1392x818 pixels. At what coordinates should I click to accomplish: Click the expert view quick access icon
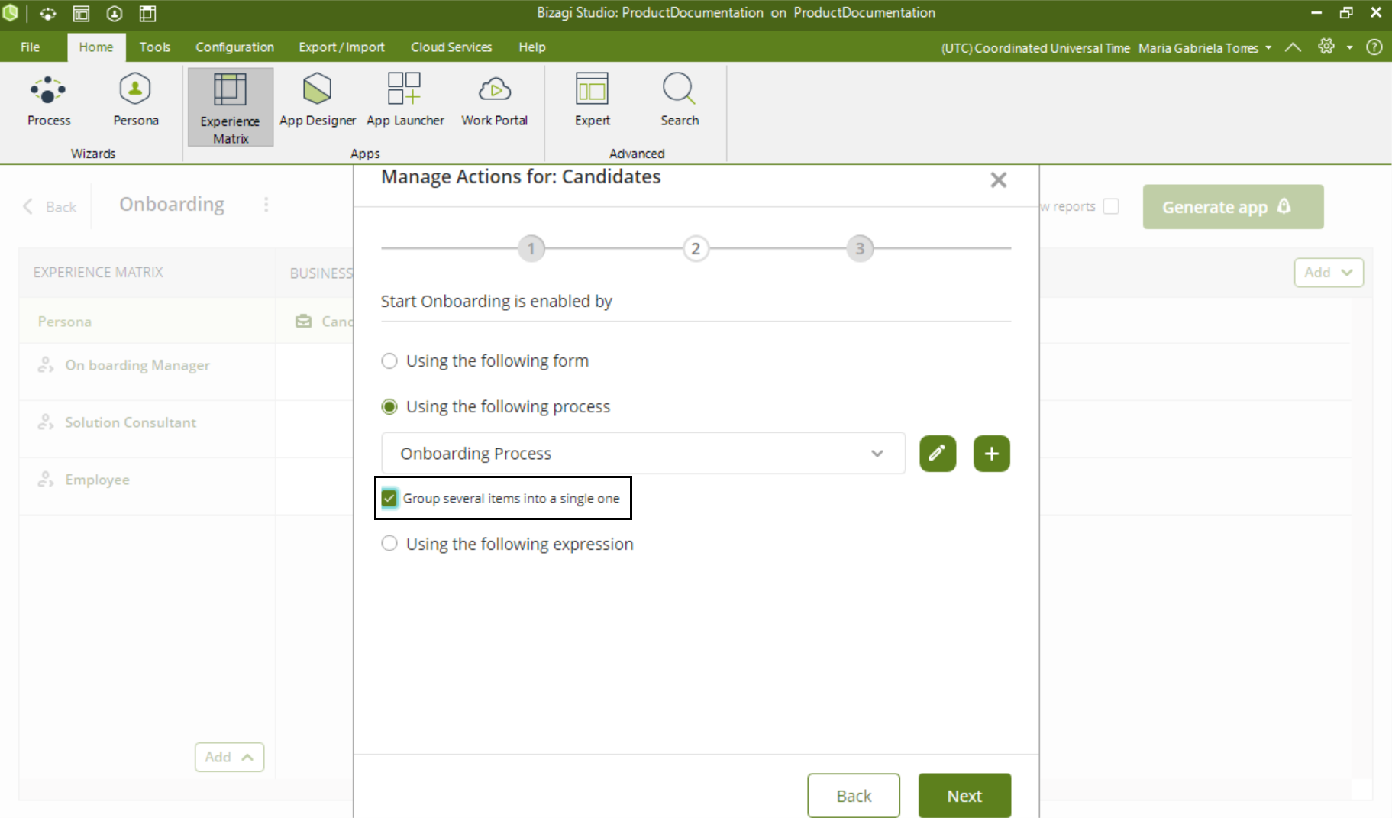click(x=81, y=14)
